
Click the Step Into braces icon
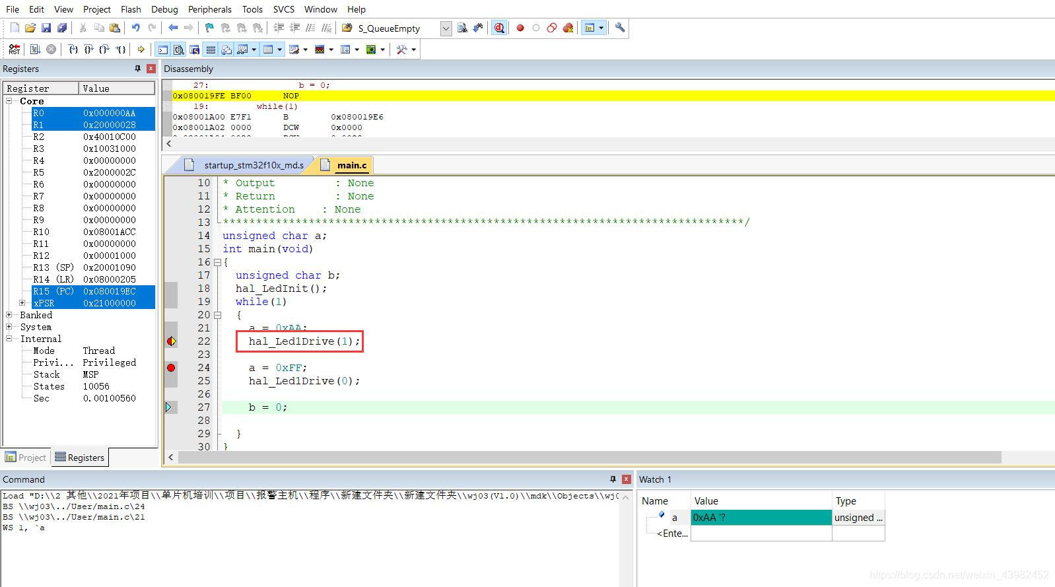click(73, 50)
